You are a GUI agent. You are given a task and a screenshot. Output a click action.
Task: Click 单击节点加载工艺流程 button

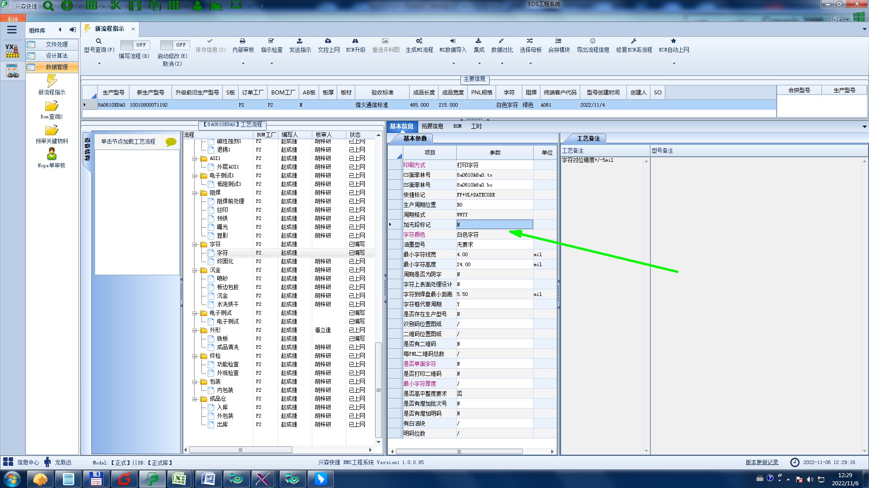137,142
